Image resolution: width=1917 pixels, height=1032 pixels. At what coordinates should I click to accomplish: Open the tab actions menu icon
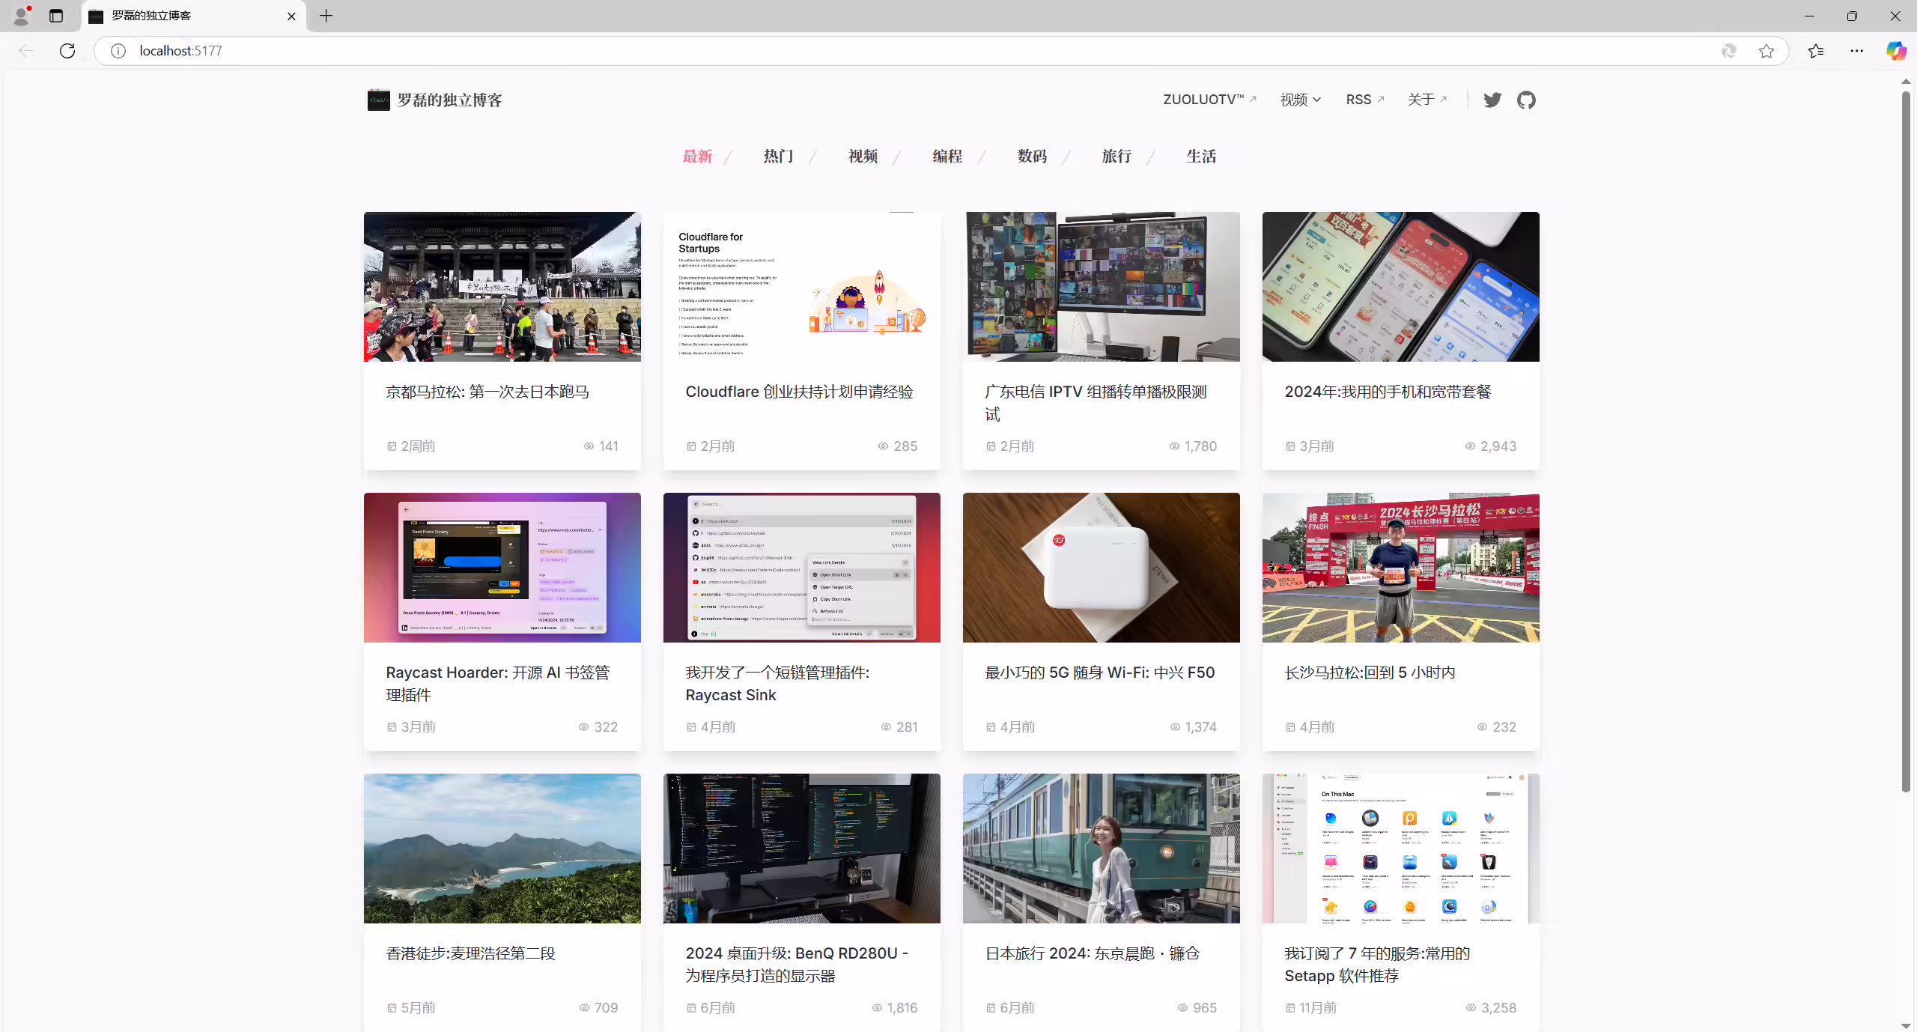56,16
